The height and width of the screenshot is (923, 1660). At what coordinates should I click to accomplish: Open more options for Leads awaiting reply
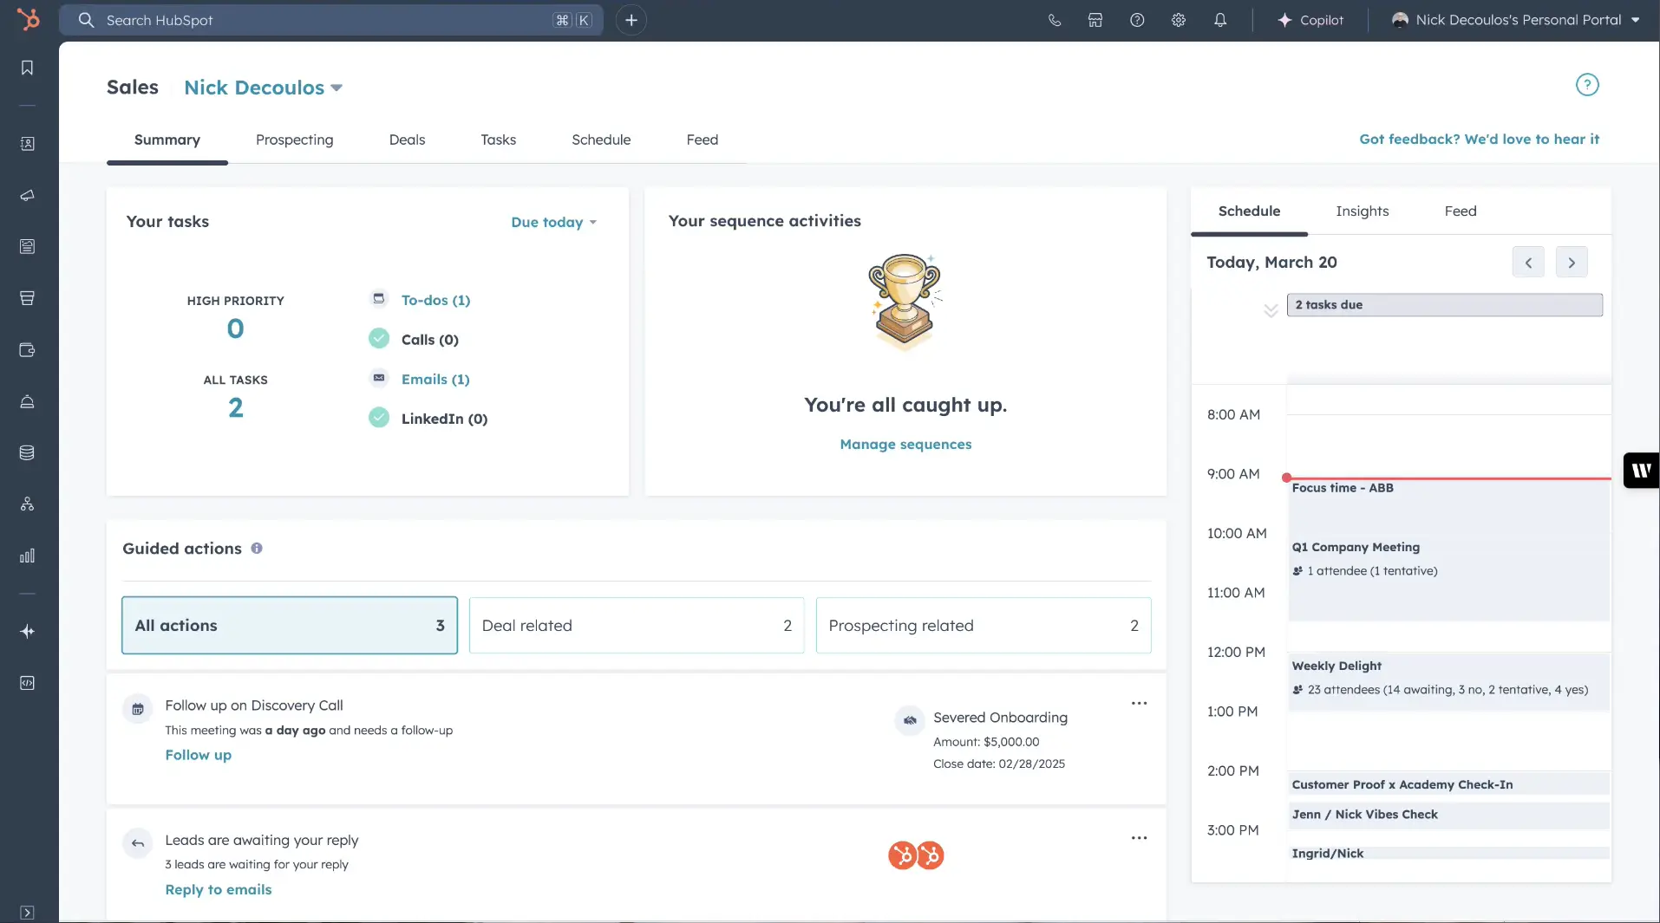(x=1139, y=837)
